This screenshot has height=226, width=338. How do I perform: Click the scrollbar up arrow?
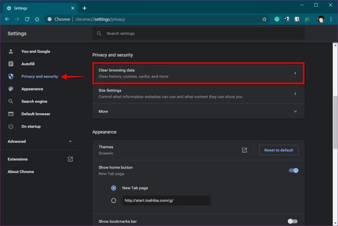(335, 45)
